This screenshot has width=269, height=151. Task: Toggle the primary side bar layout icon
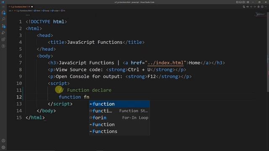(x=237, y=2)
